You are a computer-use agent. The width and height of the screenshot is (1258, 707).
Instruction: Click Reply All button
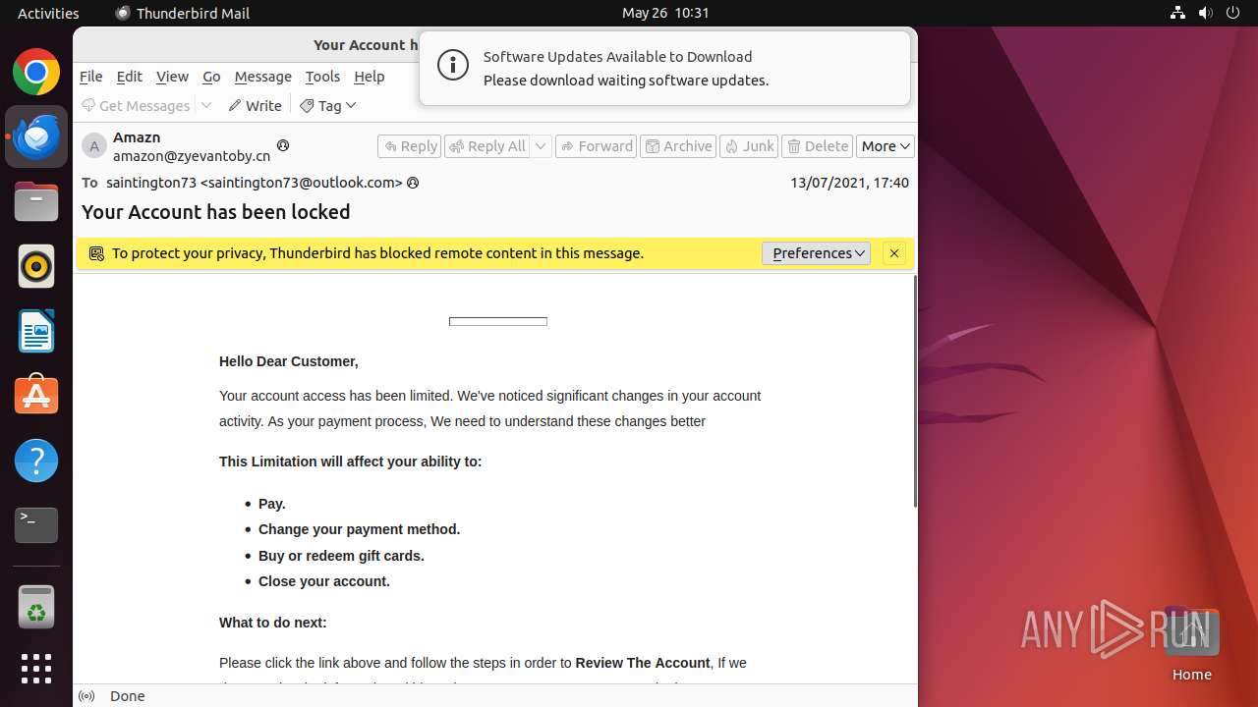pyautogui.click(x=487, y=146)
